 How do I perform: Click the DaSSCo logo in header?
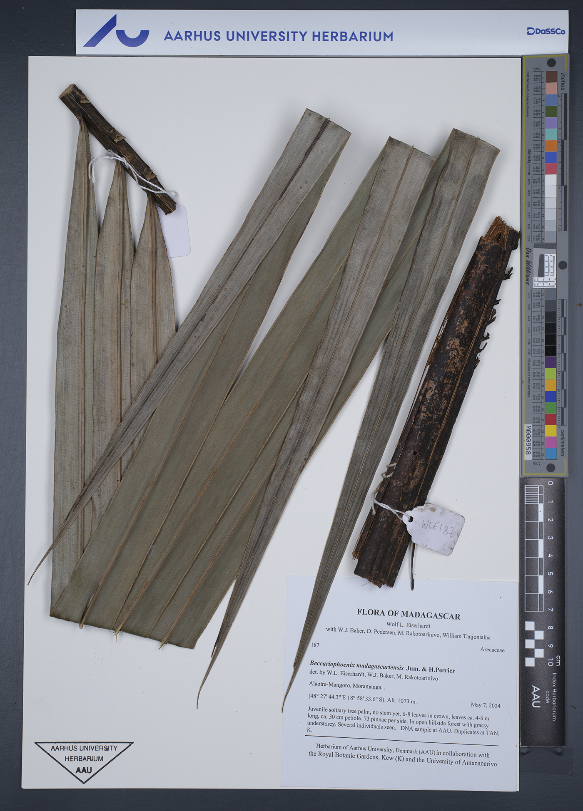pos(546,31)
